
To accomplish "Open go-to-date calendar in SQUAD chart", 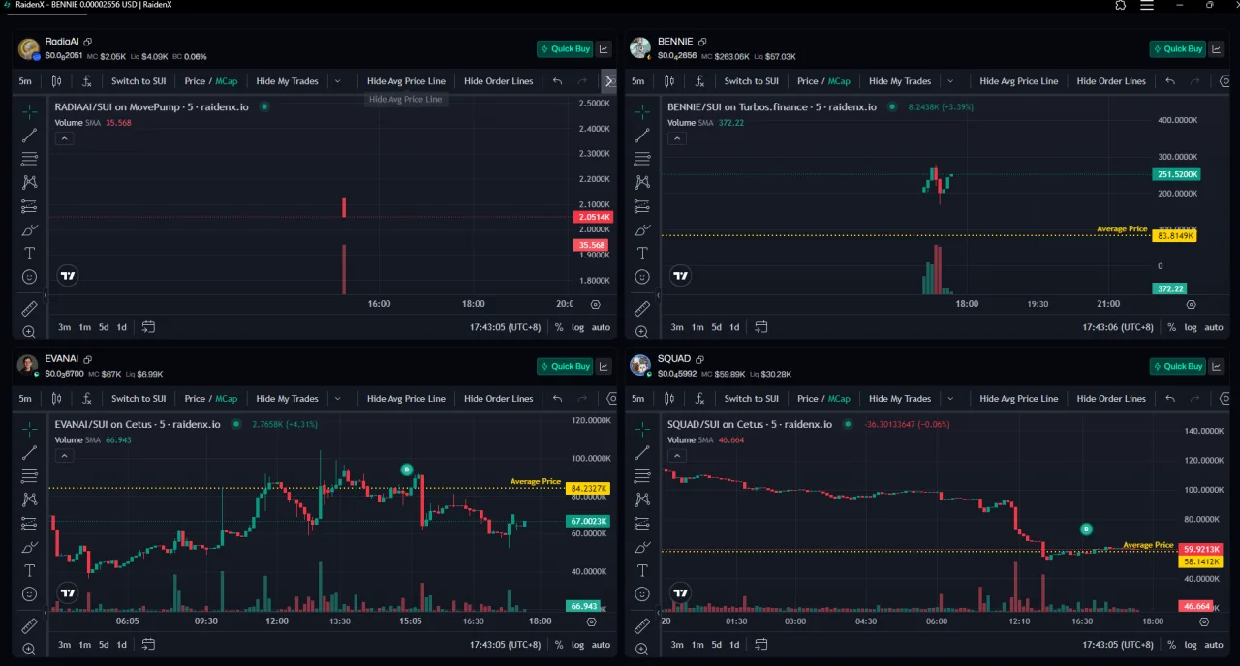I will 761,645.
